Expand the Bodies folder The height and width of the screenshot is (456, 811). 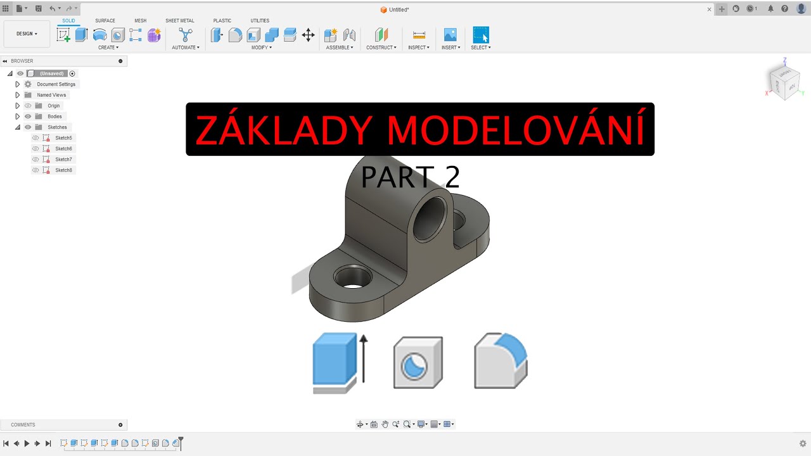[x=18, y=117]
